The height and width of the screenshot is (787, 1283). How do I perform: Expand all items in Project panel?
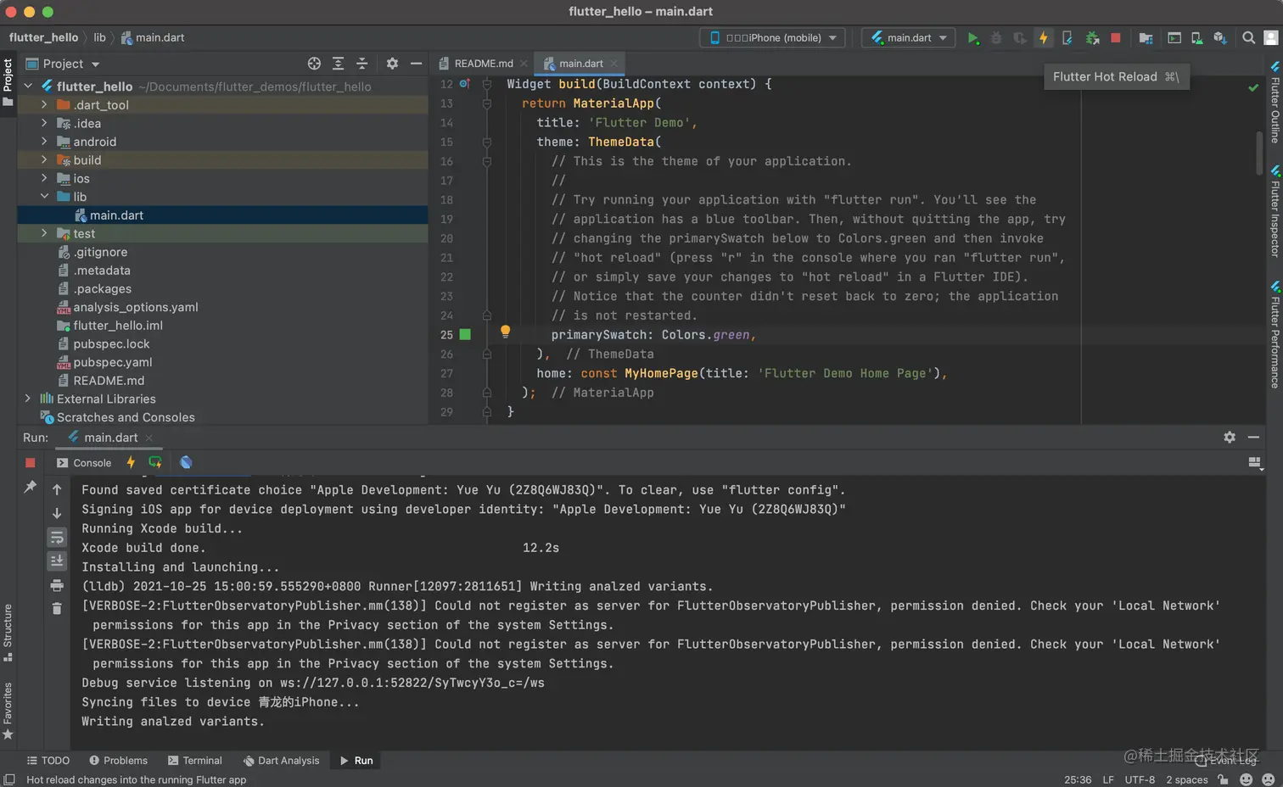point(338,64)
